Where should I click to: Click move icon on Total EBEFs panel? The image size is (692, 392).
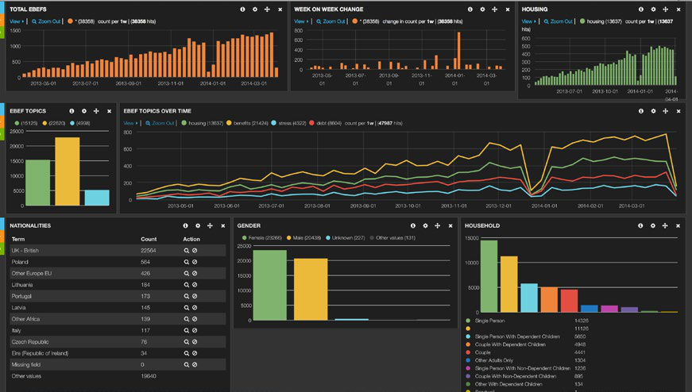point(267,10)
